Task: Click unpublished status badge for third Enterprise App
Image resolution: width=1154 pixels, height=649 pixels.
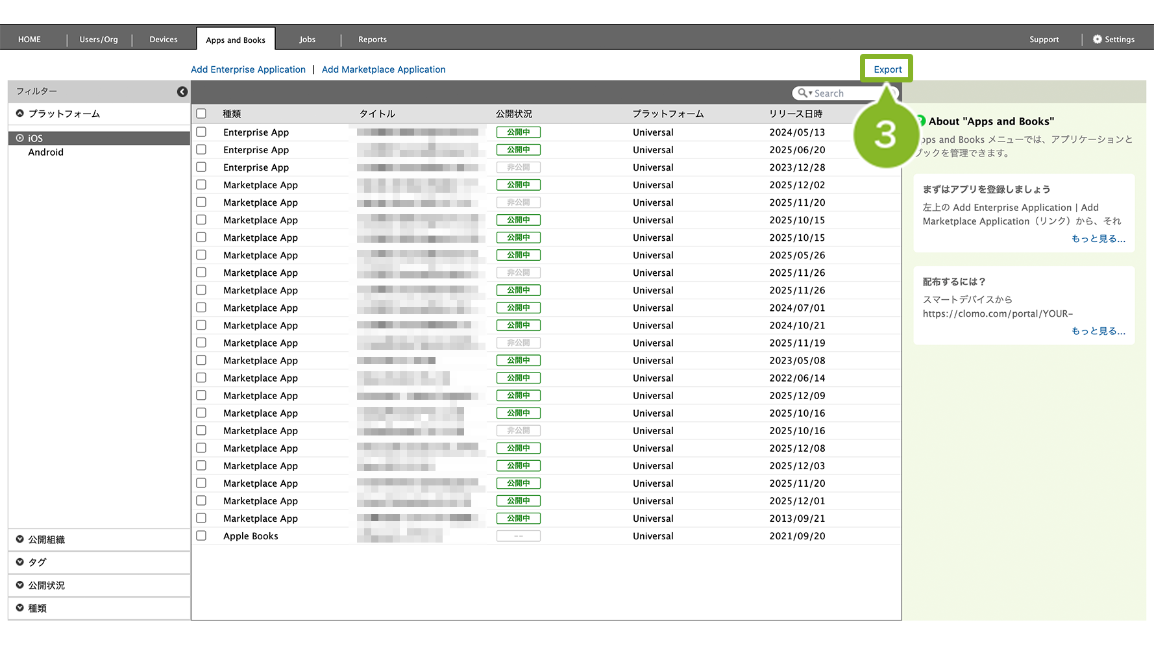Action: point(518,167)
